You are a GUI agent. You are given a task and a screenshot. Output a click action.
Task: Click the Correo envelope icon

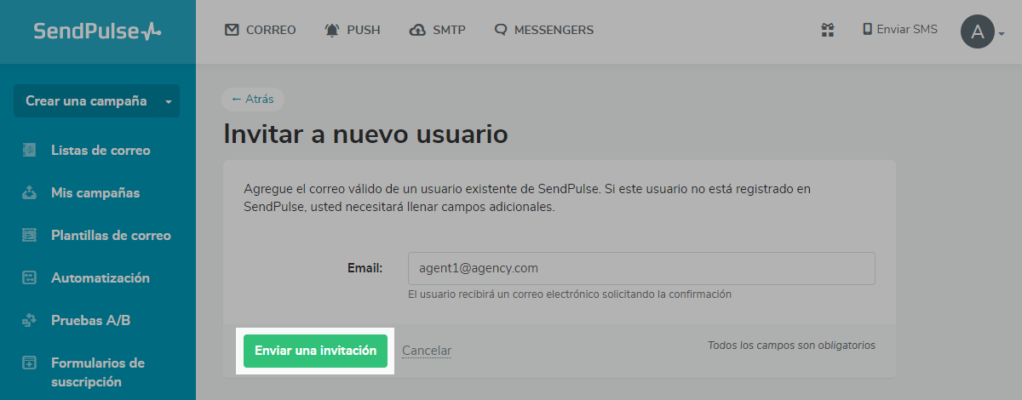coord(232,30)
